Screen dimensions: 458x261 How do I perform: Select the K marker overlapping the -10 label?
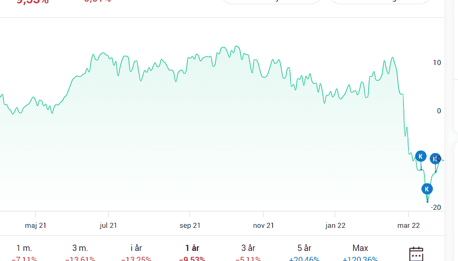[x=435, y=159]
